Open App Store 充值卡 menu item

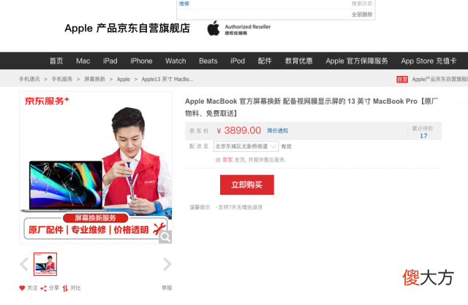pos(429,61)
